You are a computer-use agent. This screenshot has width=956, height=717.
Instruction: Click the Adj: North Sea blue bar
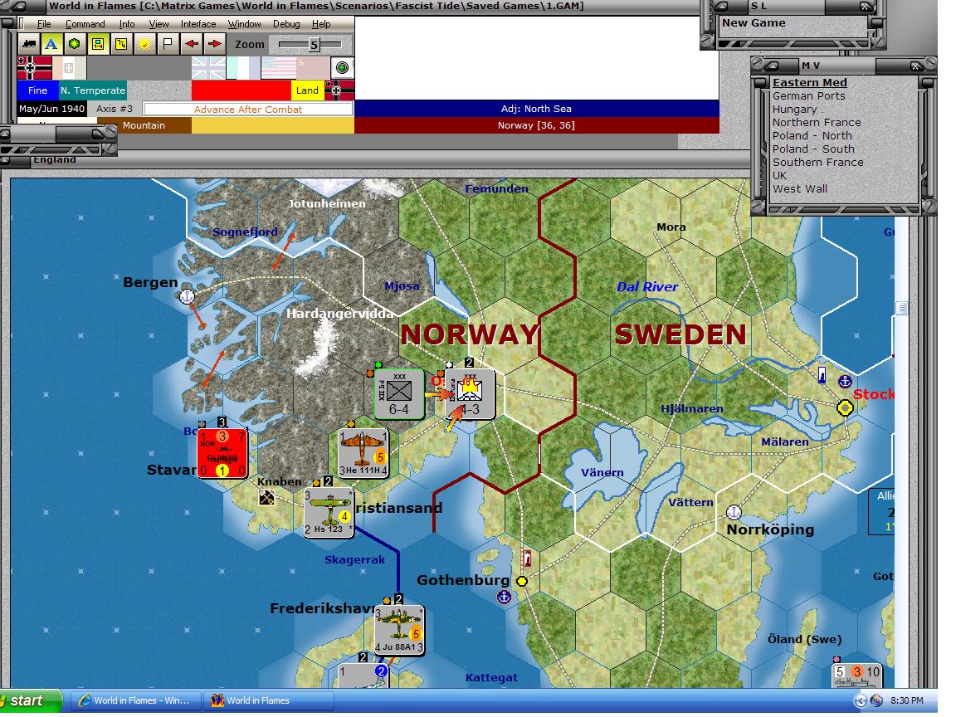point(536,109)
